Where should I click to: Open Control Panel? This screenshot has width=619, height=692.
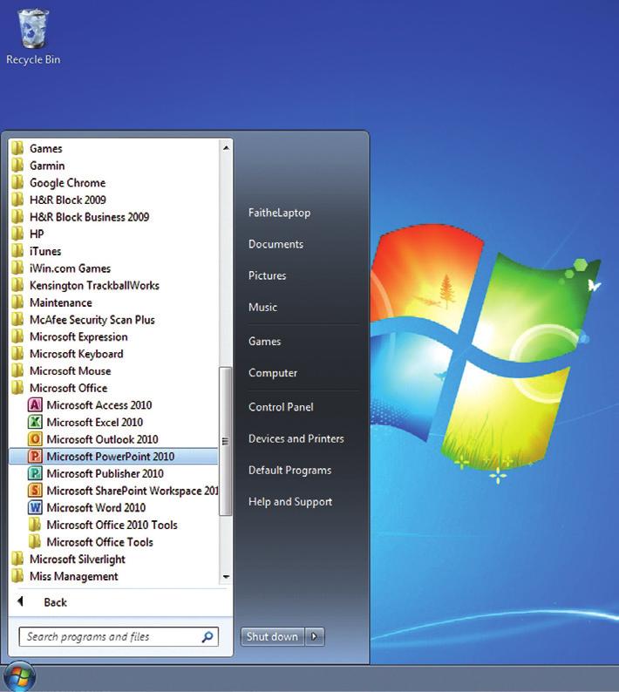point(281,407)
